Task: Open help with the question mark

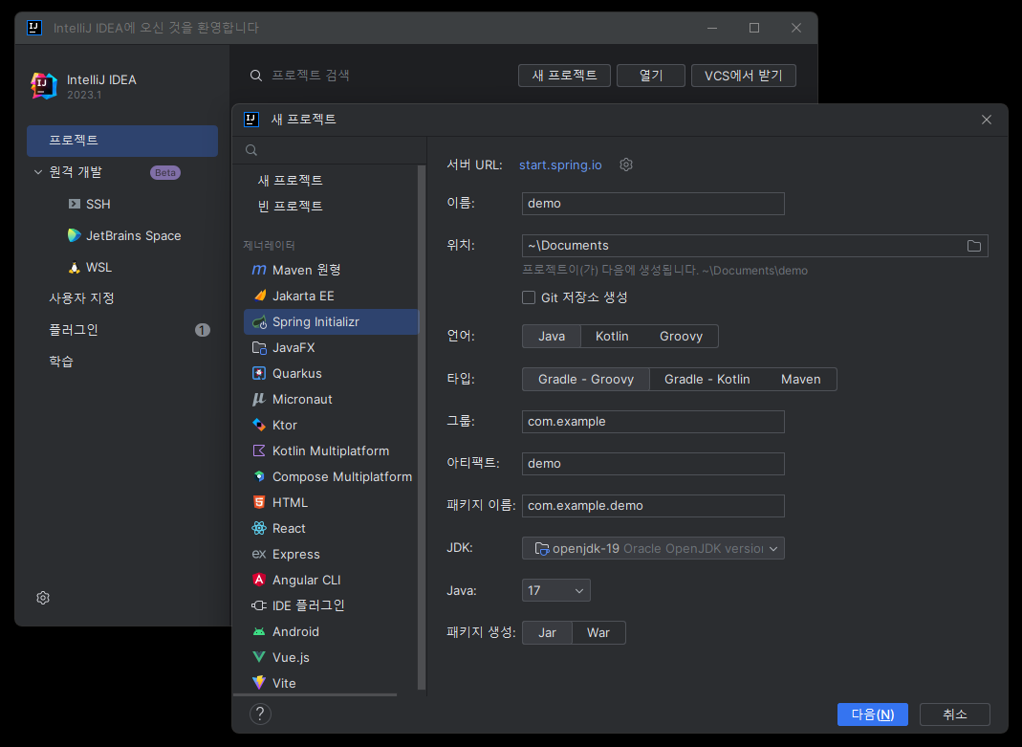Action: pyautogui.click(x=260, y=714)
